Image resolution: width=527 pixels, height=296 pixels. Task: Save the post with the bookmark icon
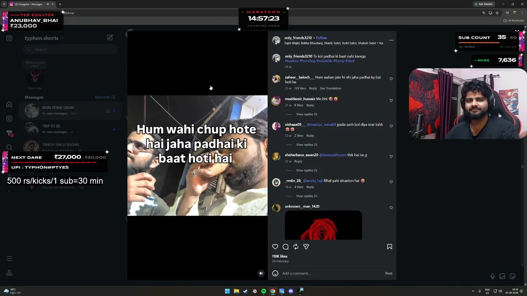[389, 247]
